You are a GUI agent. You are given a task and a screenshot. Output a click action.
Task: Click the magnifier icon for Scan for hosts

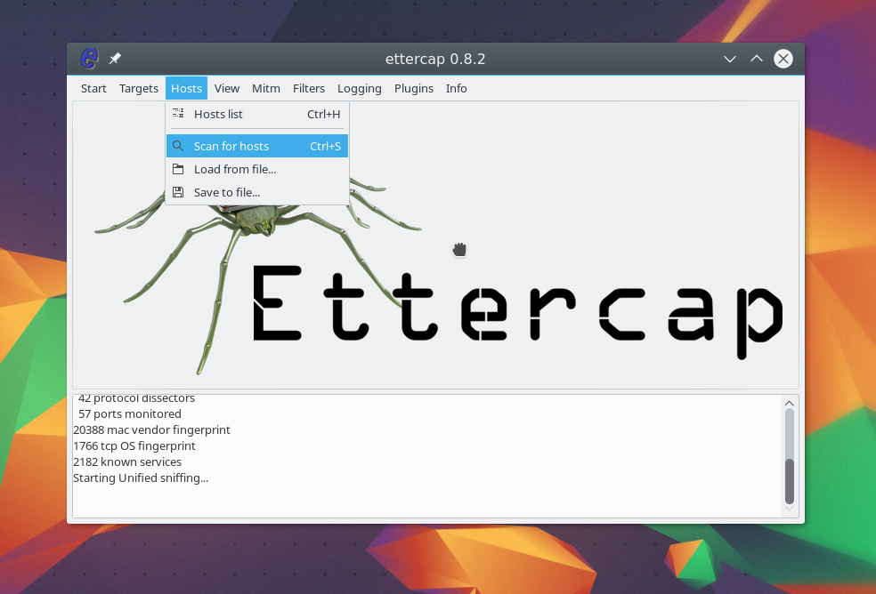pyautogui.click(x=178, y=146)
